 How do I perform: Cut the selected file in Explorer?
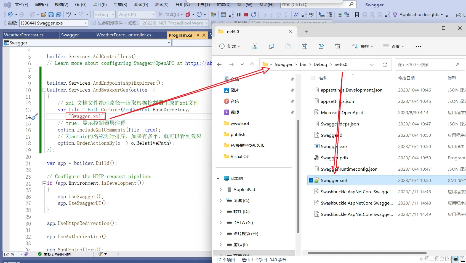[255, 46]
